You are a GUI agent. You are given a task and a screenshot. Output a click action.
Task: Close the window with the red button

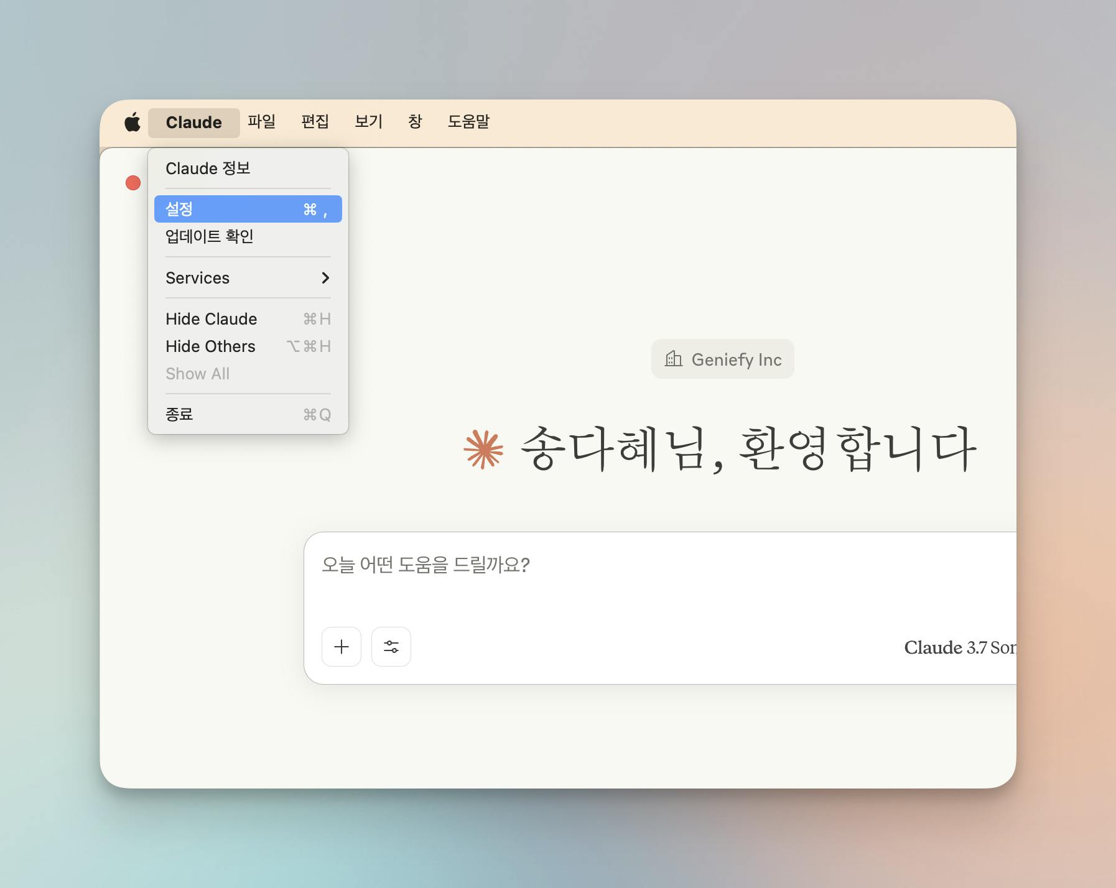coord(133,183)
